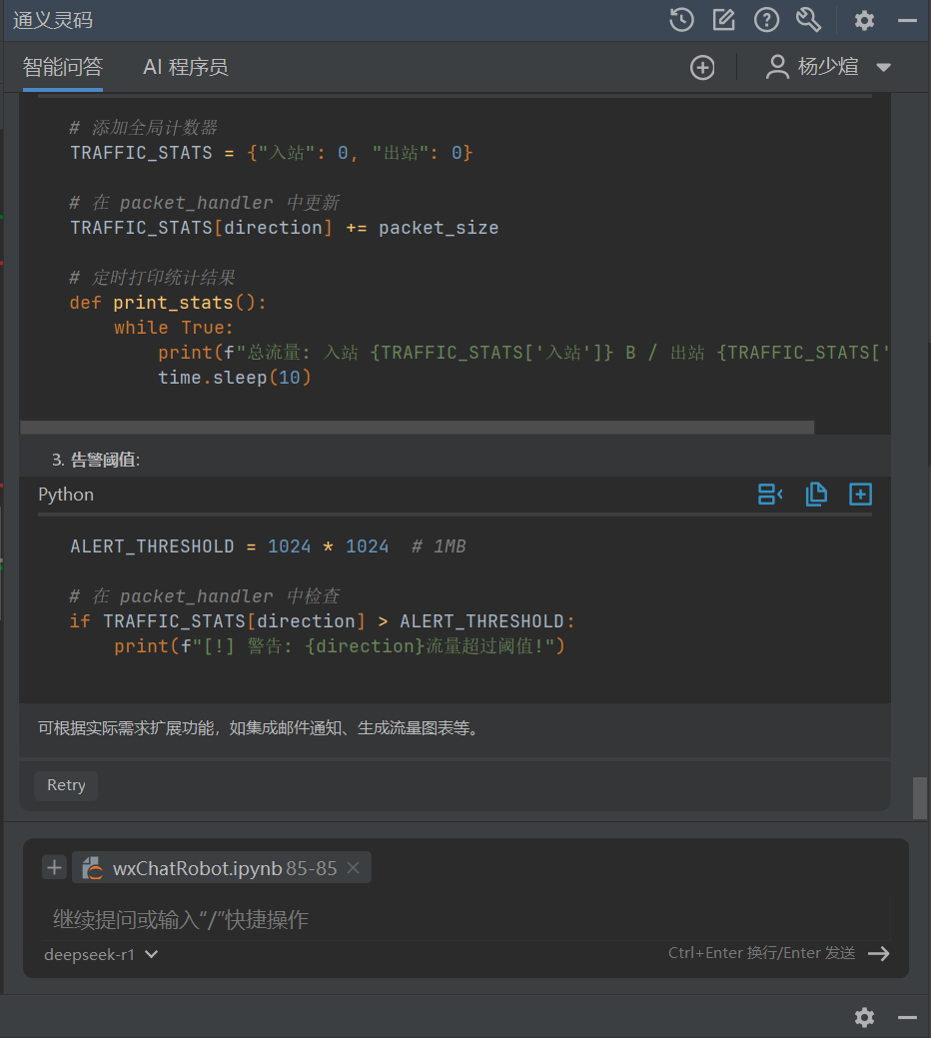Click the while True: line
Image resolution: width=931 pixels, height=1038 pixels.
(x=174, y=328)
